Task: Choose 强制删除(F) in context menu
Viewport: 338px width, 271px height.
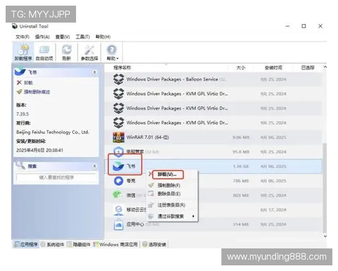Action: pyautogui.click(x=169, y=185)
